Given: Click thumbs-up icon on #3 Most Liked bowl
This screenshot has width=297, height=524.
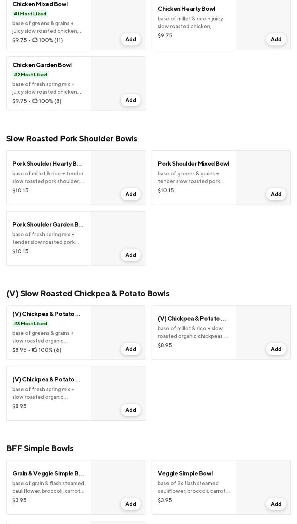Looking at the screenshot, I should 35,350.
